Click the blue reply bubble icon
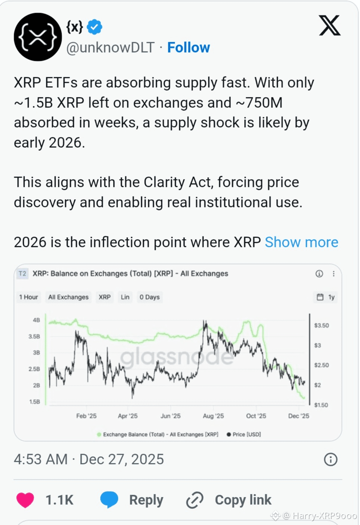The height and width of the screenshot is (525, 360). tap(109, 500)
